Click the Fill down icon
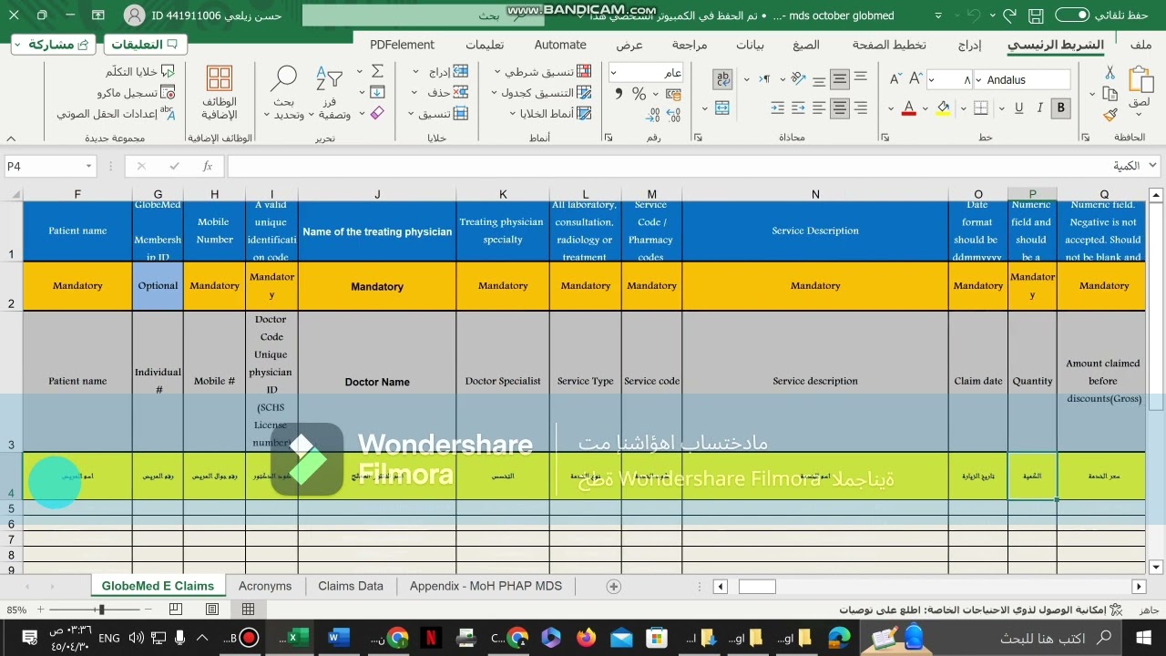Screen dimensions: 1166x656 377,92
